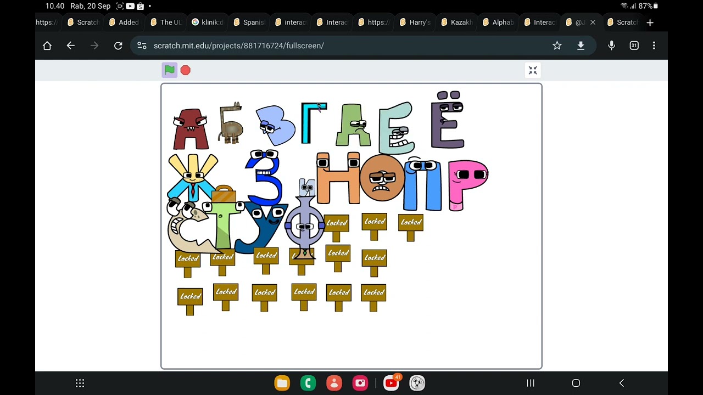Screen dimensions: 703x395
Task: Click the cat-shaped letter Б character
Action: [231, 124]
